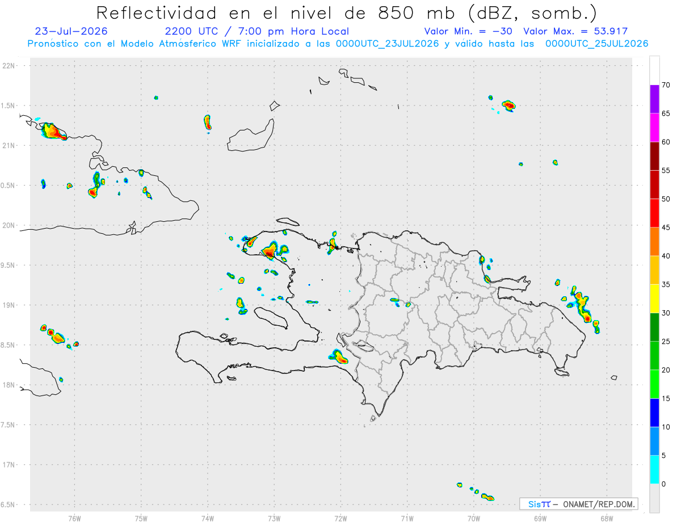Click the '2200 UTC / 7:00 pm Hora Local' text
The width and height of the screenshot is (681, 526).
click(x=257, y=31)
